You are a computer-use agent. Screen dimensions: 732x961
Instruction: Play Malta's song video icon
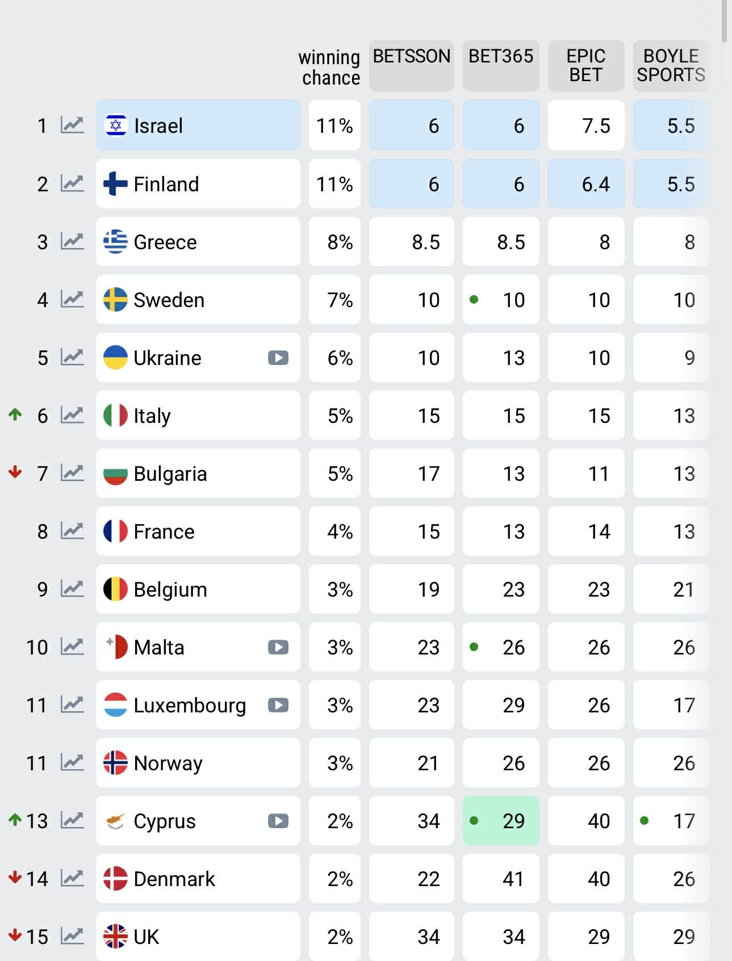[x=278, y=647]
